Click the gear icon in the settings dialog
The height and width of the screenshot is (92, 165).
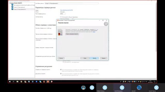coord(106,24)
